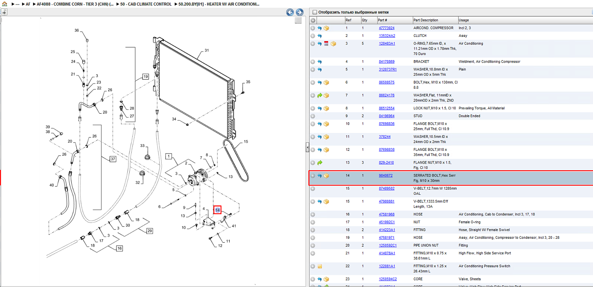Expand the NUT row for part 451992C1
This screenshot has height=287, width=593.
[x=313, y=222]
